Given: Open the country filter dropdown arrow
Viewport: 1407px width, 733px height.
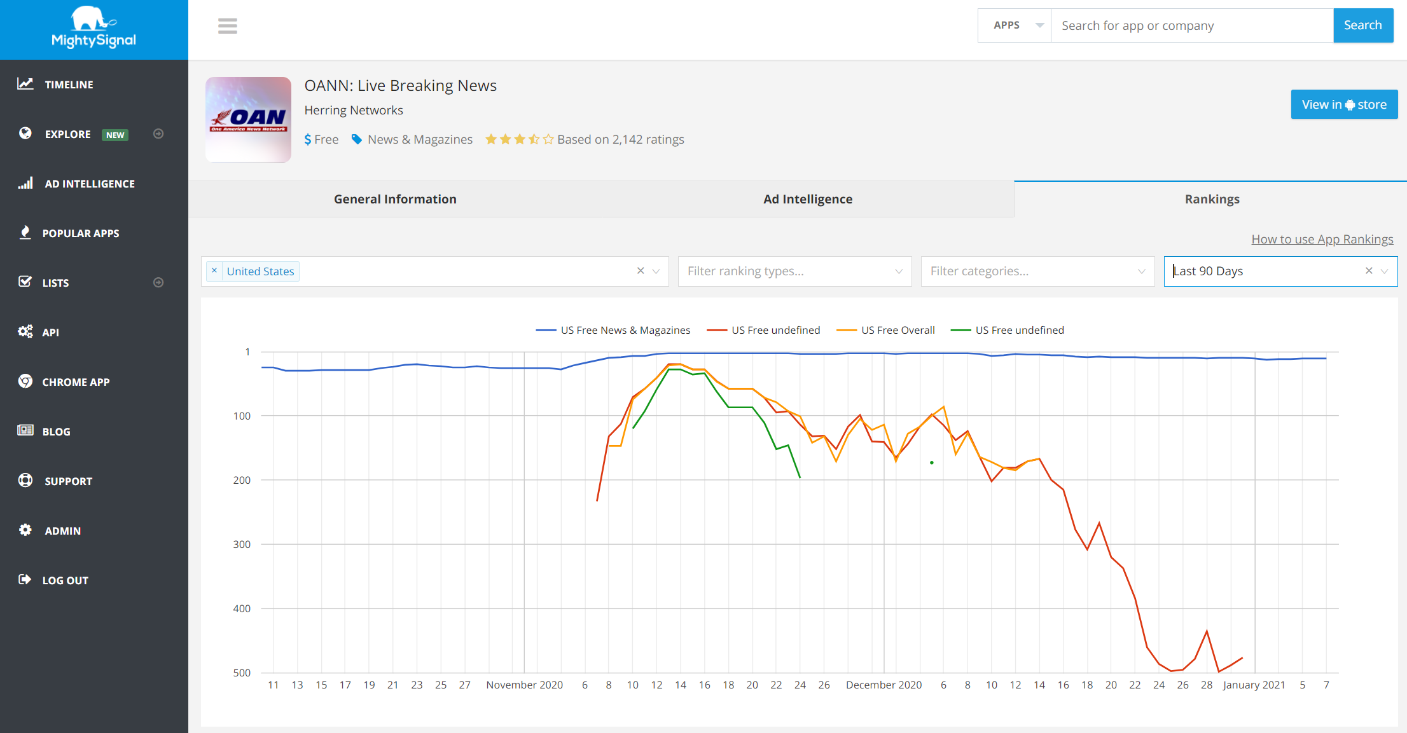Looking at the screenshot, I should click(x=656, y=271).
